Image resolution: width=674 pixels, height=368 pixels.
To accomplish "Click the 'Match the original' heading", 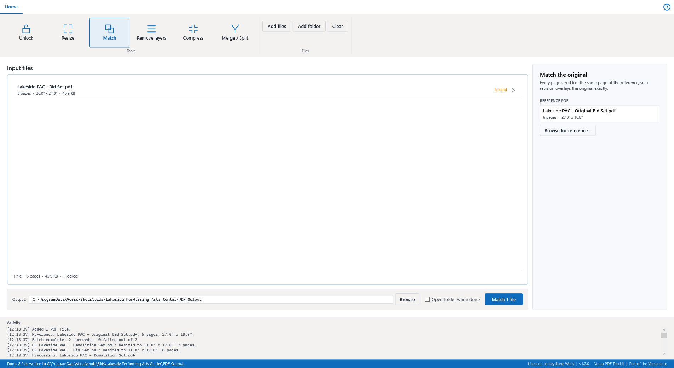I will pos(563,75).
